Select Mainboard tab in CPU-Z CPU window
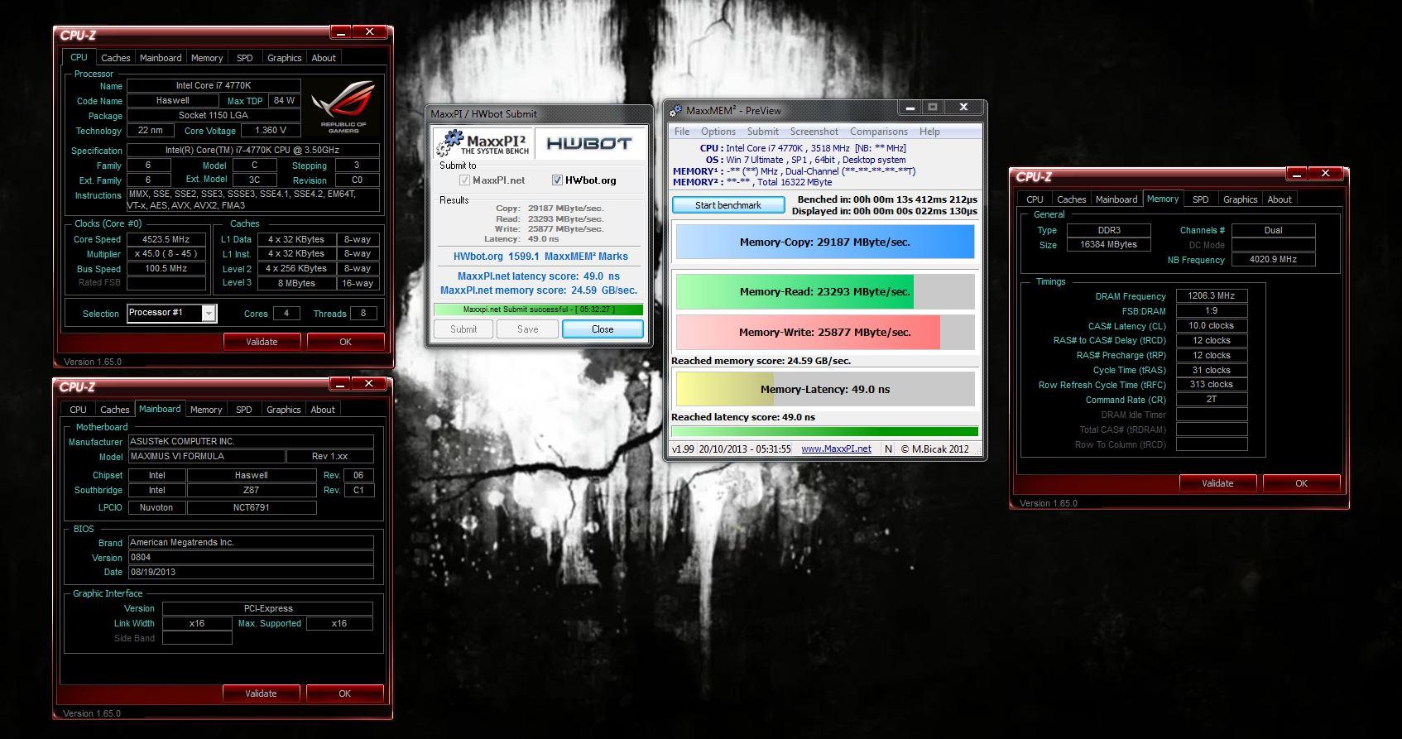 click(161, 58)
